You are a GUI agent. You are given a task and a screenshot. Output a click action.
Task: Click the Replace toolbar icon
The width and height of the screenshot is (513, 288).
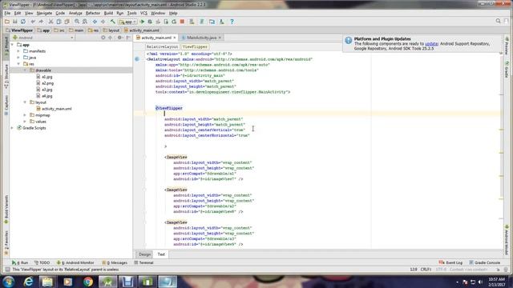tap(85, 22)
